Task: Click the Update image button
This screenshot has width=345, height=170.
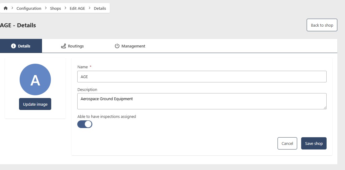Action: [35, 104]
